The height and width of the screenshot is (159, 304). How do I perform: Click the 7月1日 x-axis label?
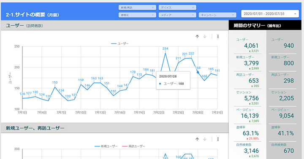coord(22,113)
